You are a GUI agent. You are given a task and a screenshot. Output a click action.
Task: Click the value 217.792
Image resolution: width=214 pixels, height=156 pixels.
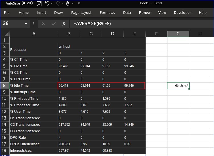coord(64,124)
